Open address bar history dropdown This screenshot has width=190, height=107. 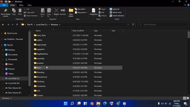128,25
